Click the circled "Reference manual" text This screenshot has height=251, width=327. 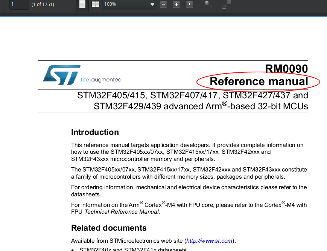click(258, 81)
